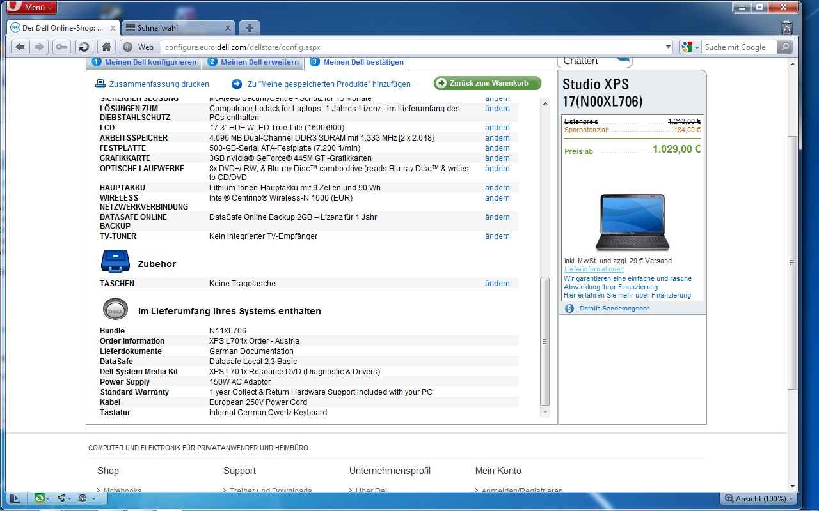The width and height of the screenshot is (819, 511).
Task: Click the Unternehmensprofil footer heading
Action: point(390,471)
